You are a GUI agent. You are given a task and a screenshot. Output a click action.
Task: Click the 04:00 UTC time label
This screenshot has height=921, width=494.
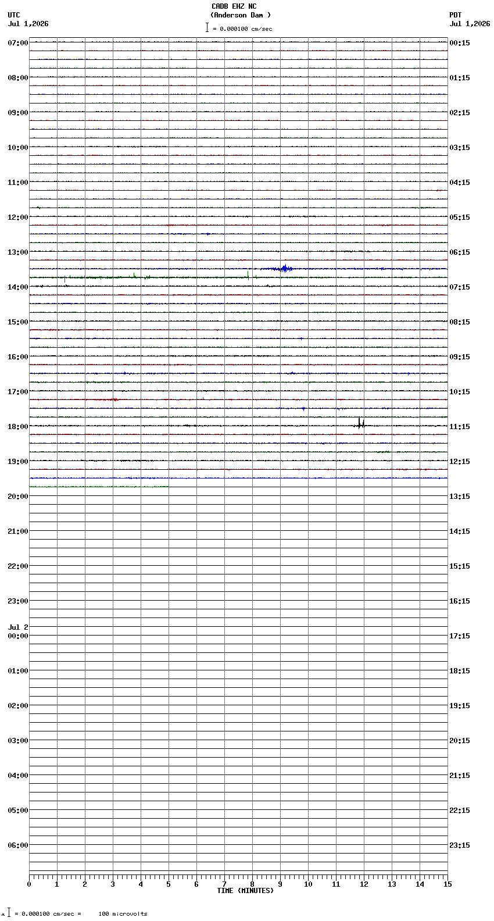point(18,776)
